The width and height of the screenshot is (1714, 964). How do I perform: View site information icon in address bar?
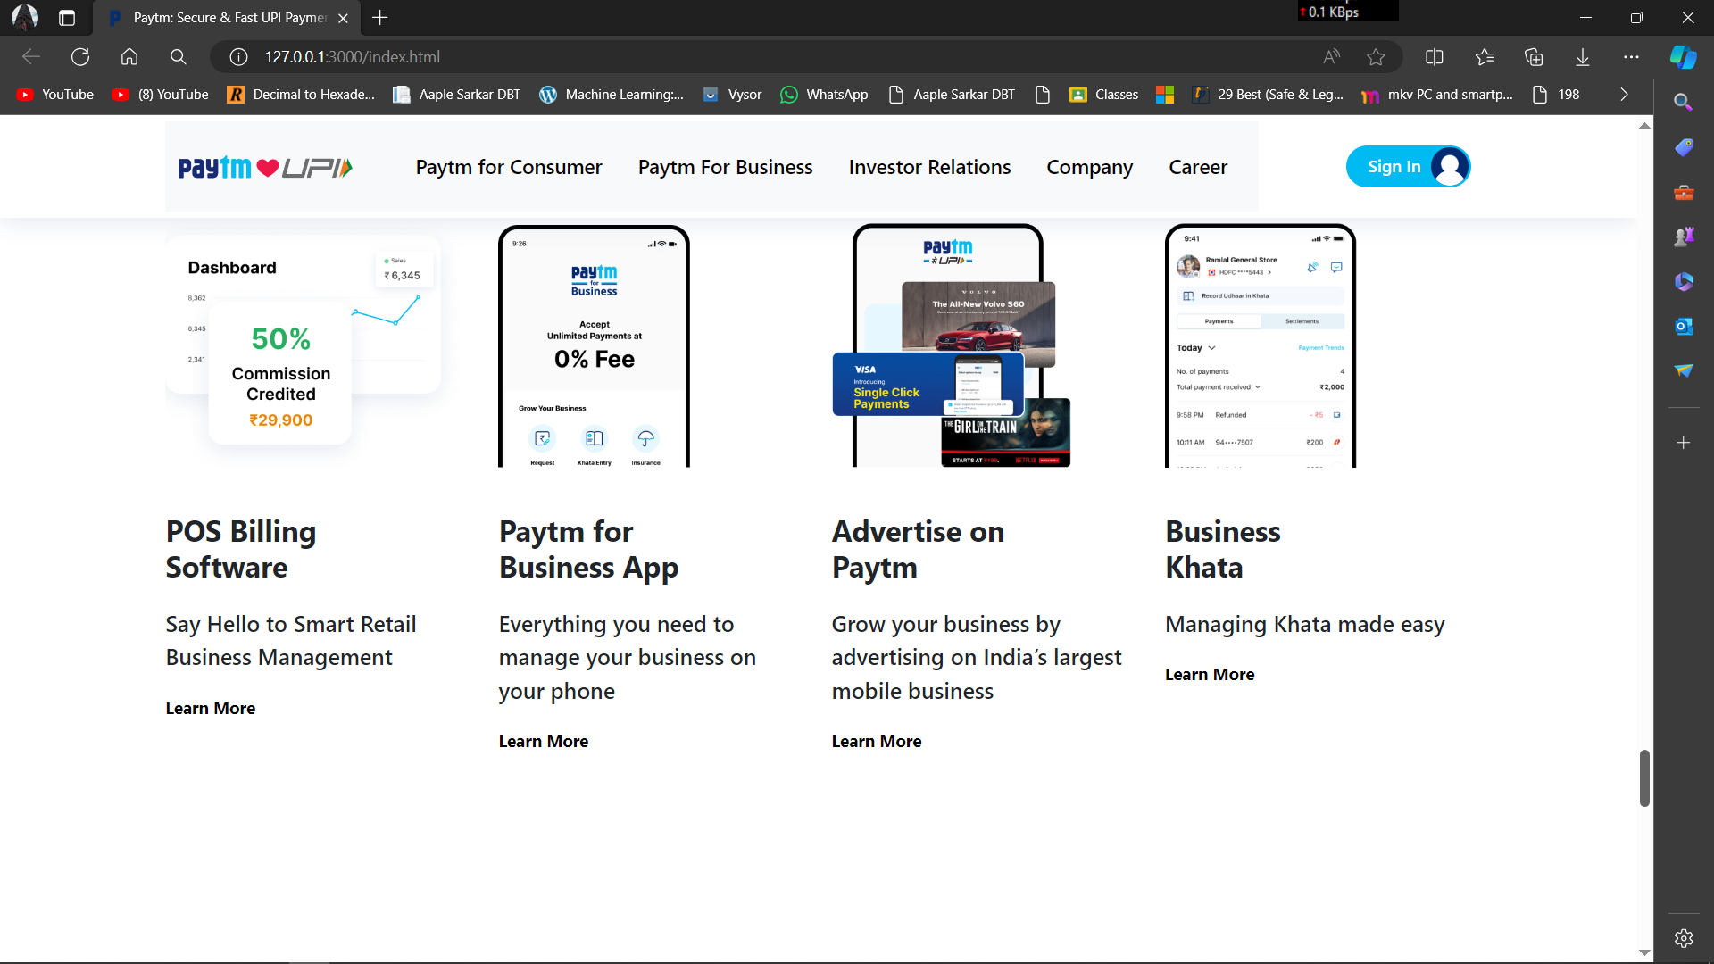tap(238, 57)
